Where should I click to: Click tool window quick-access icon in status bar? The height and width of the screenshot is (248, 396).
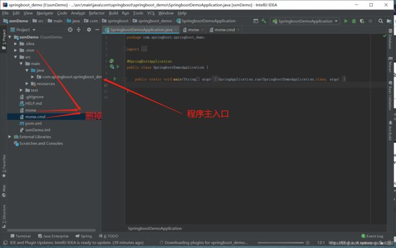[x=5, y=243]
